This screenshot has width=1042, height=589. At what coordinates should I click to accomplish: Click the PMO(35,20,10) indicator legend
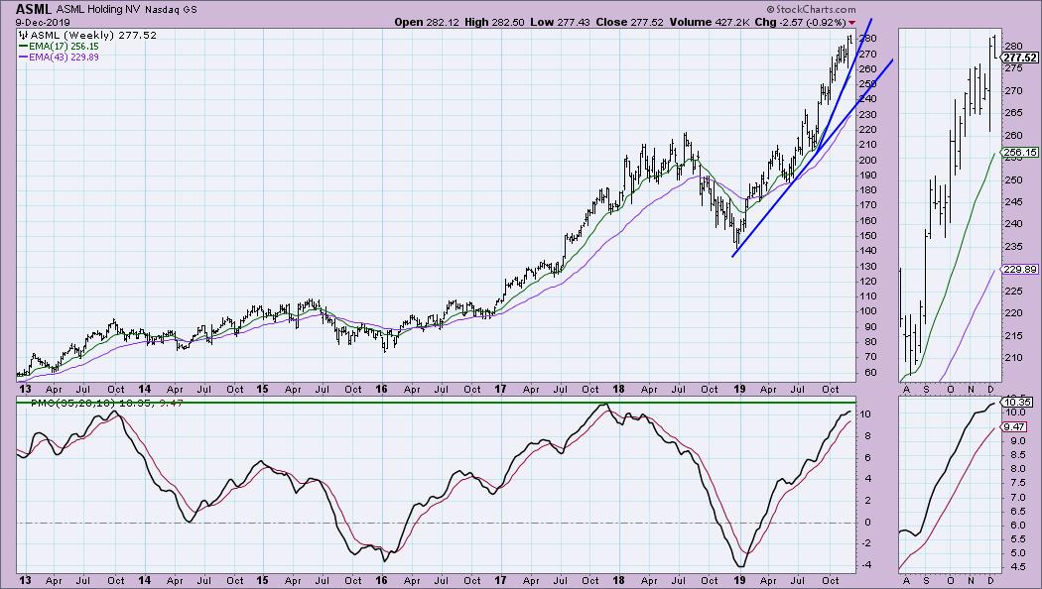(x=106, y=403)
